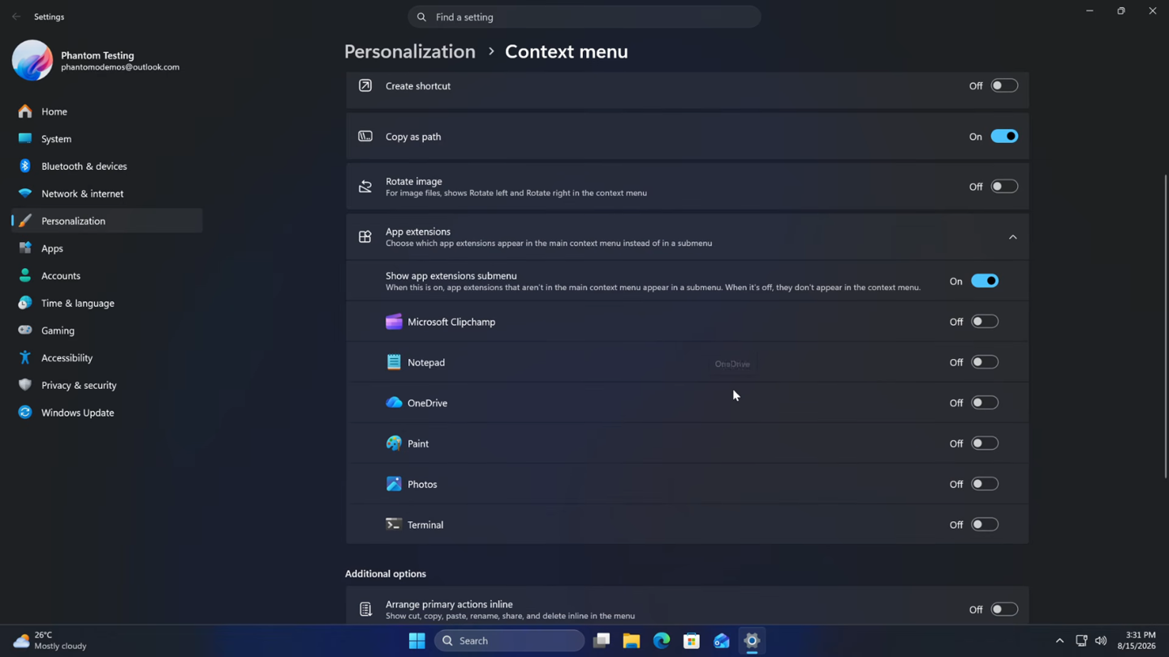Click the Phantom Testing profile avatar

pyautogui.click(x=32, y=60)
